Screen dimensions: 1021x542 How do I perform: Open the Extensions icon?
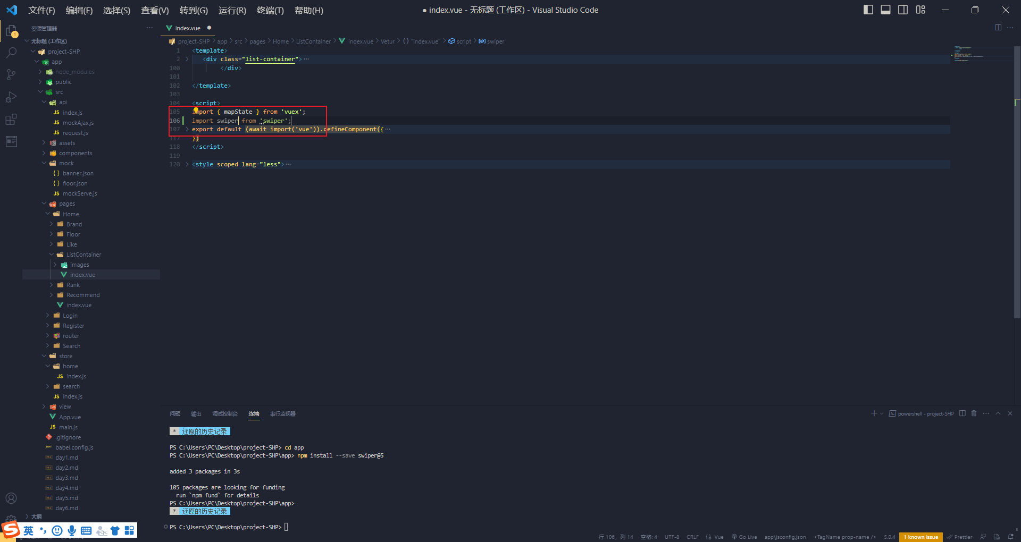(12, 119)
